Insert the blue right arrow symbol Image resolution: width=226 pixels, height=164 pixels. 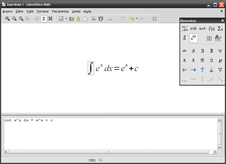(193, 70)
